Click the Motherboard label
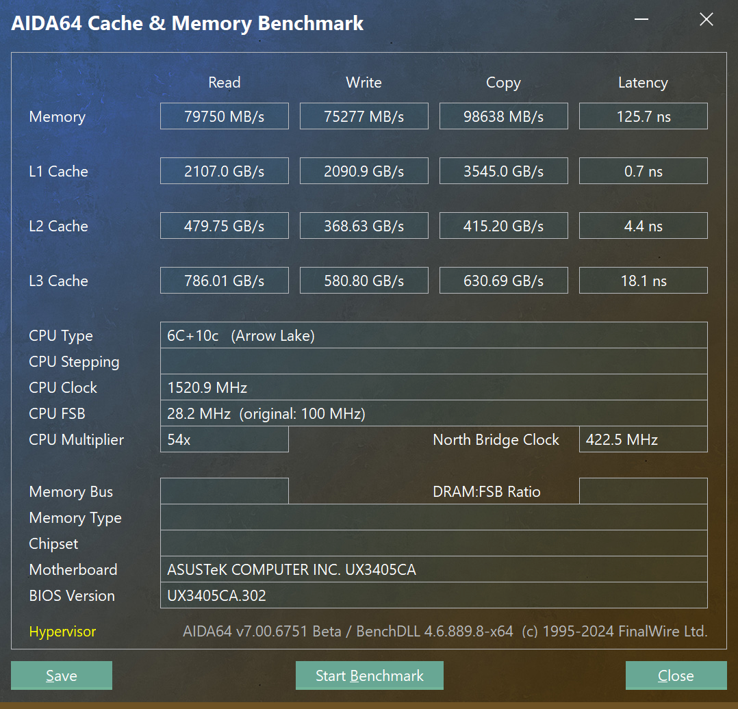The image size is (738, 709). (73, 570)
